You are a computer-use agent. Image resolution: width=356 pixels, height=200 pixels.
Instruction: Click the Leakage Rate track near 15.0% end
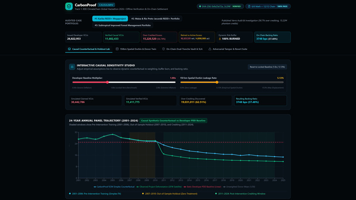point(282,82)
